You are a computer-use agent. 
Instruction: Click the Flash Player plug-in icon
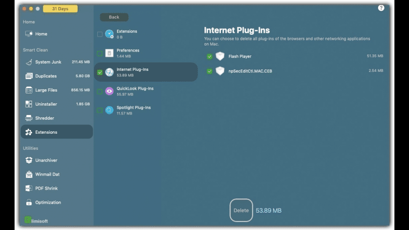pyautogui.click(x=220, y=56)
